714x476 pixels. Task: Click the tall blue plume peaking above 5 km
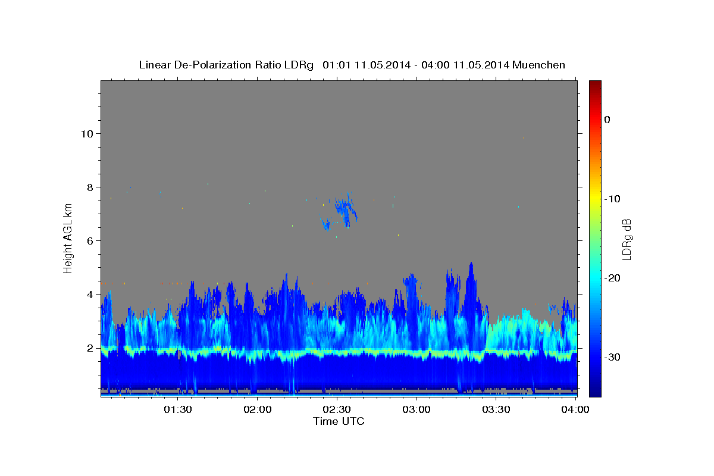(x=472, y=303)
